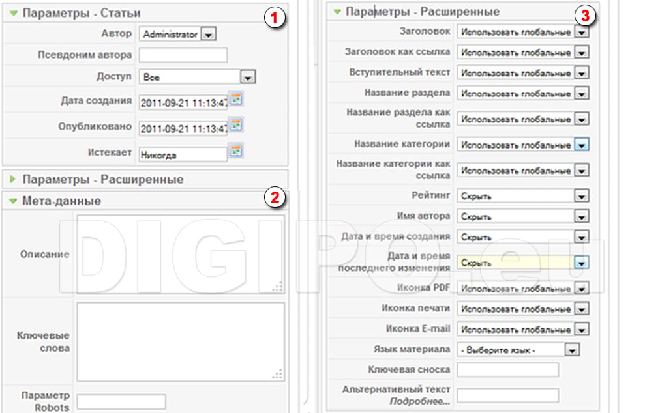660x413 pixels.
Task: Collapse the Параметры - Статьи panel
Action: point(16,12)
